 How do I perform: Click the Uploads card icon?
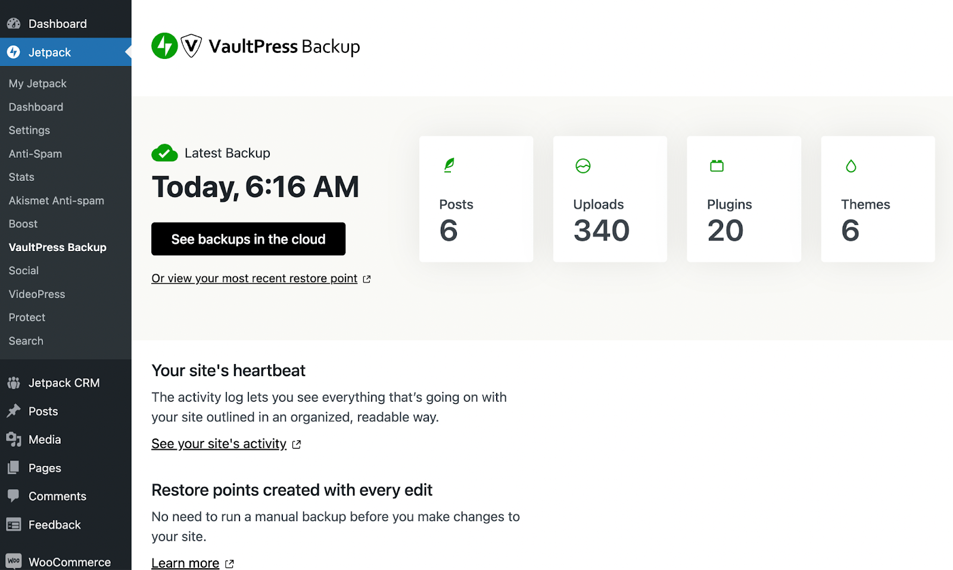pos(583,166)
